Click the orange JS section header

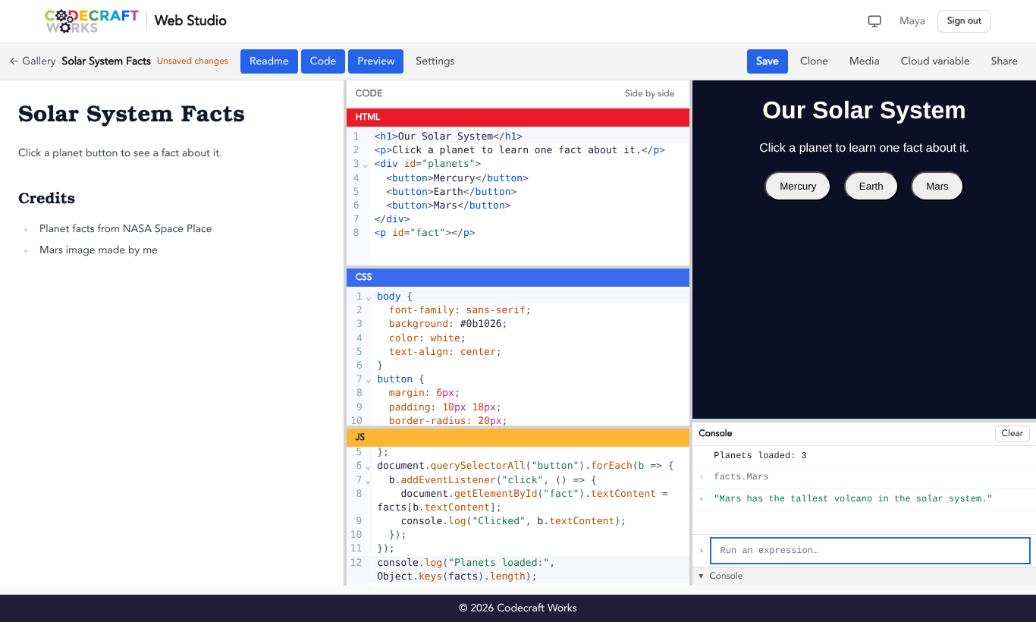(518, 437)
